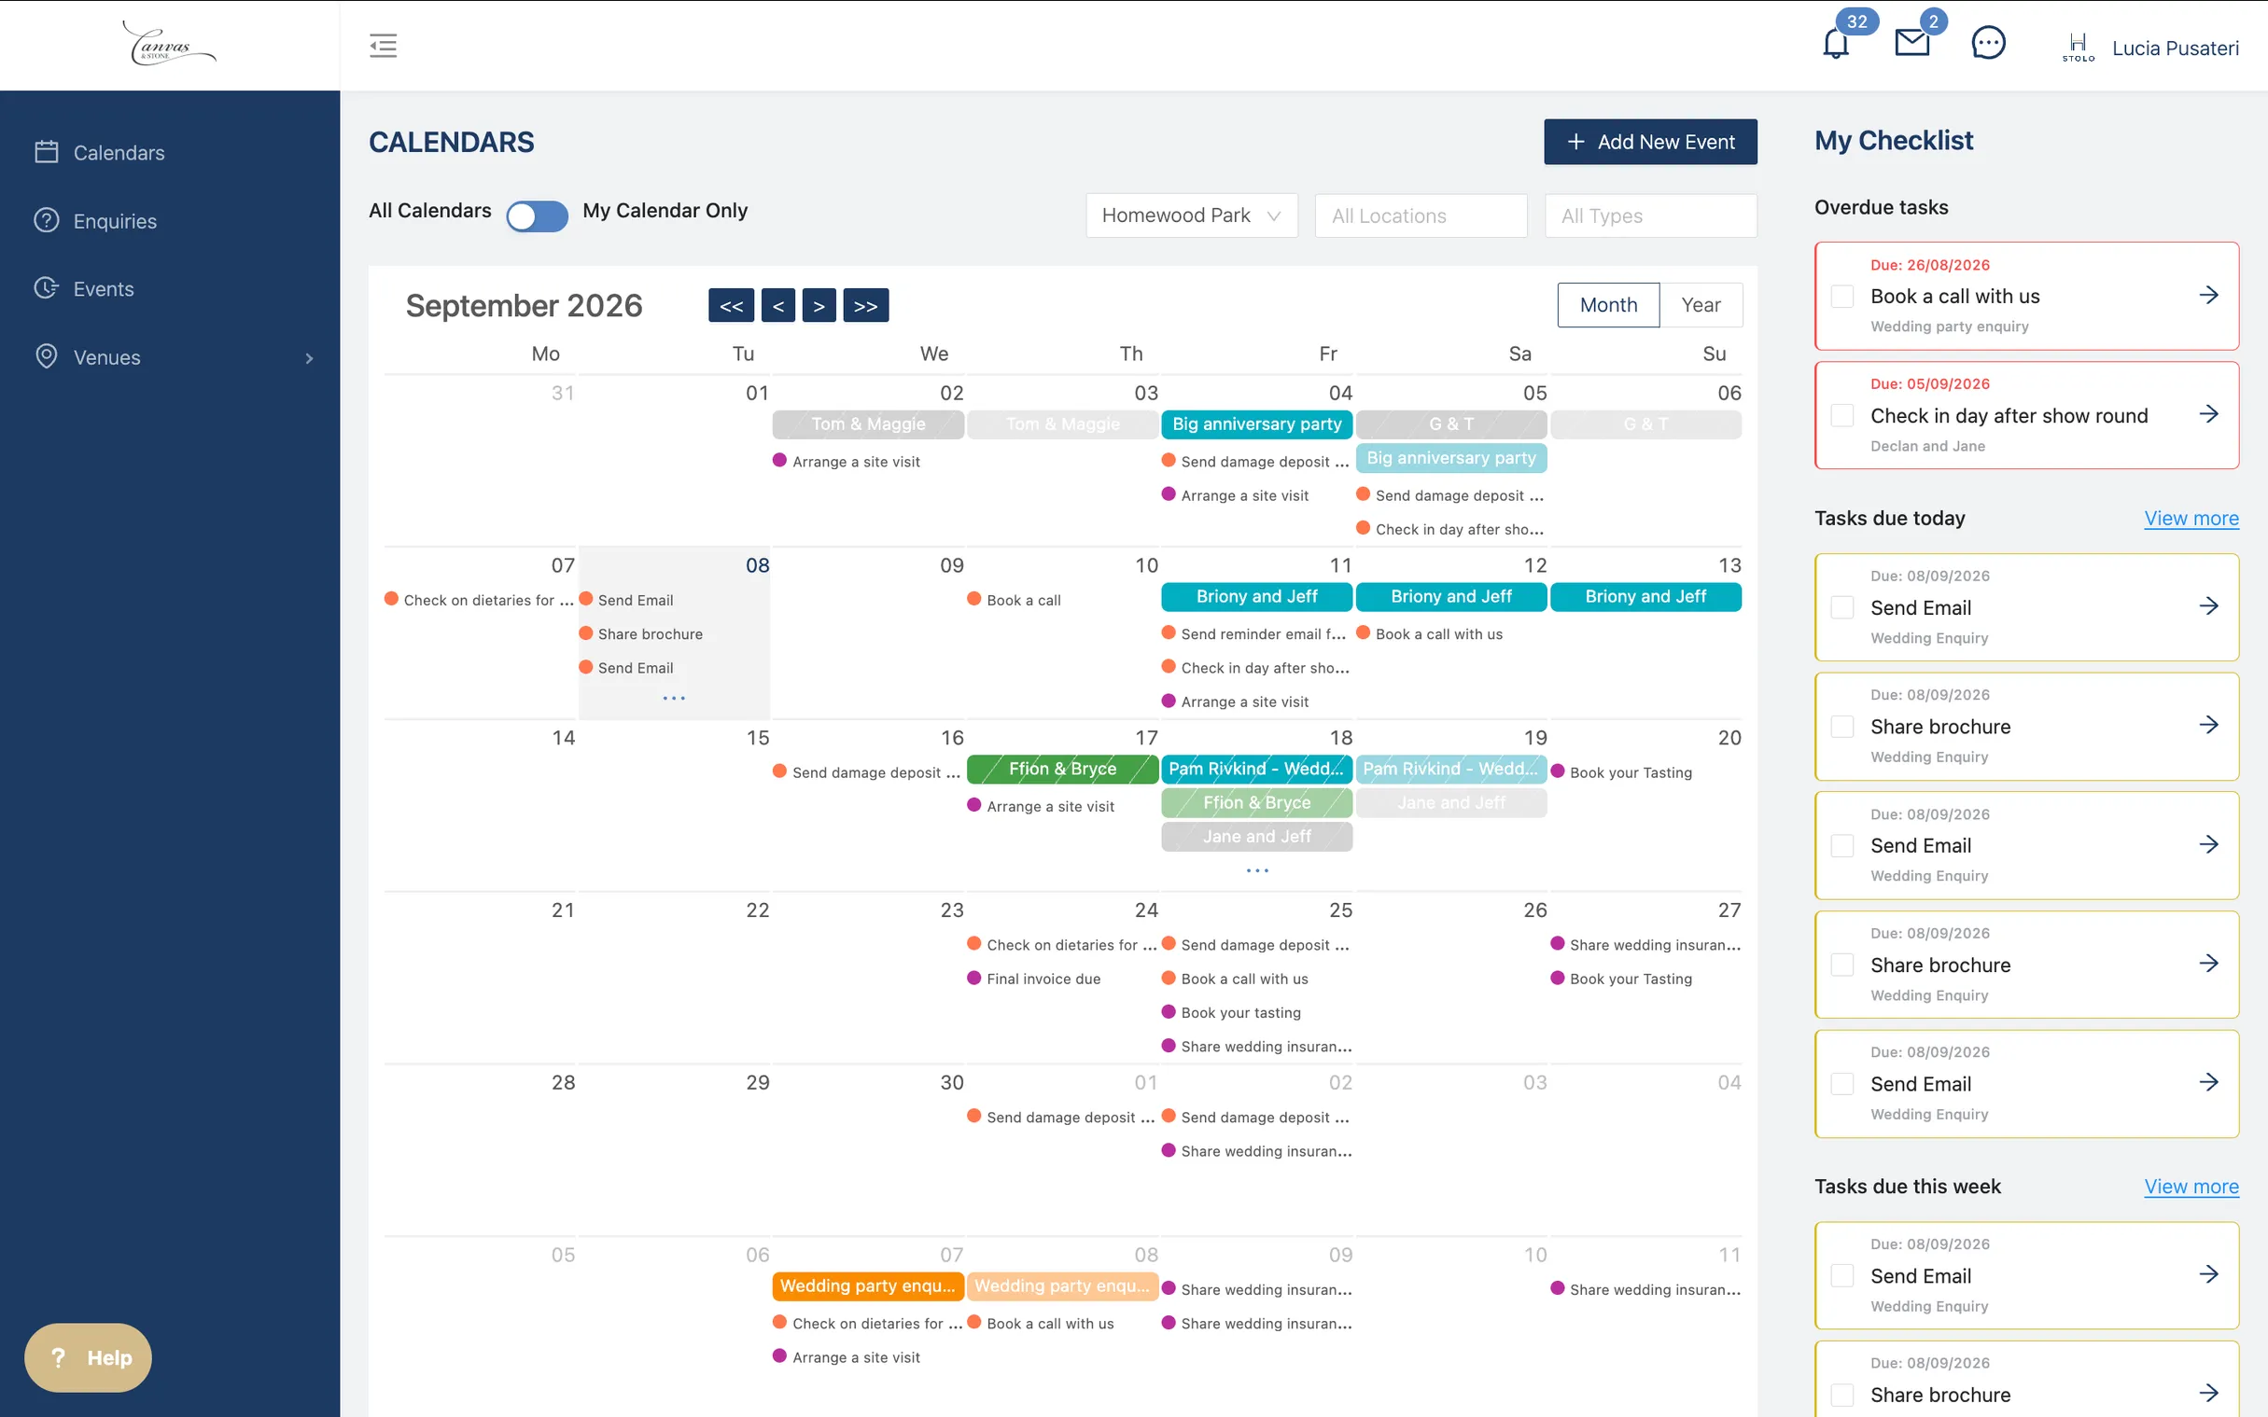2268x1417 pixels.
Task: Tick checkbox of first Share brochure due today
Action: pos(1841,727)
